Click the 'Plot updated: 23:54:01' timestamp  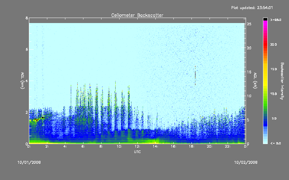pos(252,8)
